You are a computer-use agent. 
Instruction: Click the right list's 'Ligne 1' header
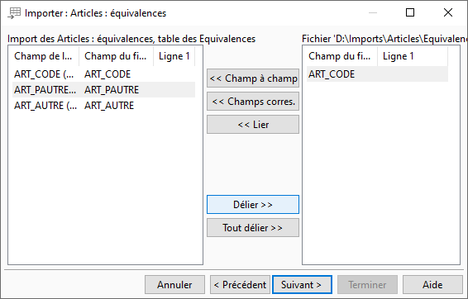coord(413,56)
